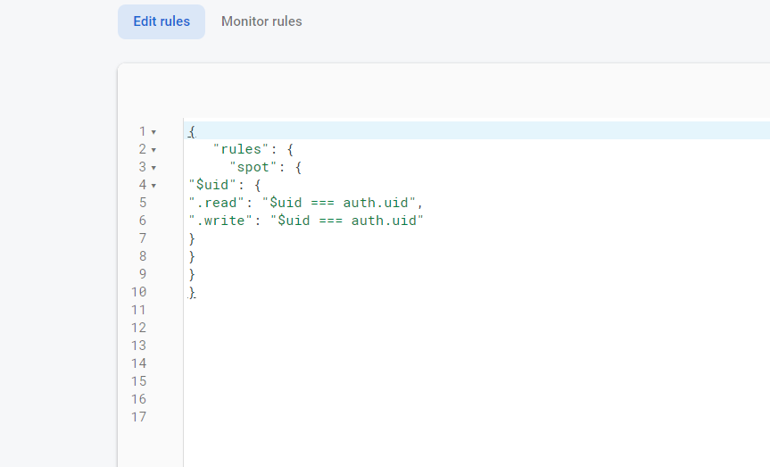Screen dimensions: 770x467
Task: Fold the "$uid" block arrow on line 4
Action: [153, 186]
